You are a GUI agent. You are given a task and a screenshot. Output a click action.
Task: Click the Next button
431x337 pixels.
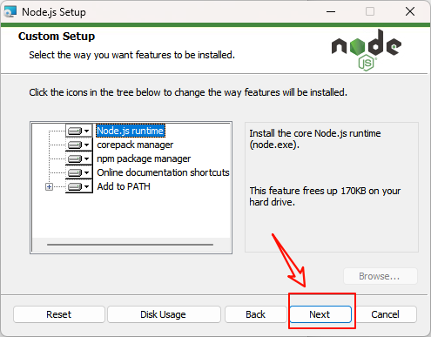[320, 314]
